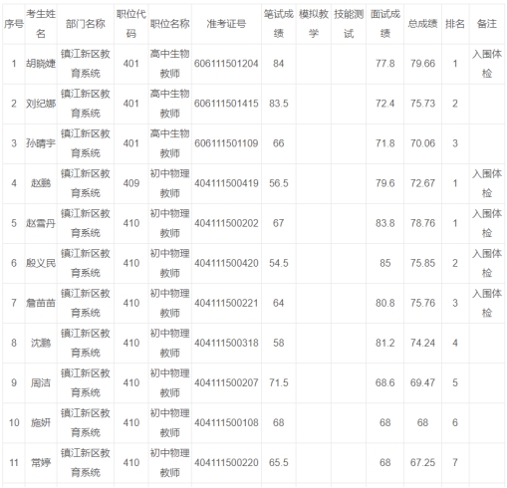This screenshot has height=488, width=507.
Task: Select the 职位名称 header cell
Action: tap(169, 24)
